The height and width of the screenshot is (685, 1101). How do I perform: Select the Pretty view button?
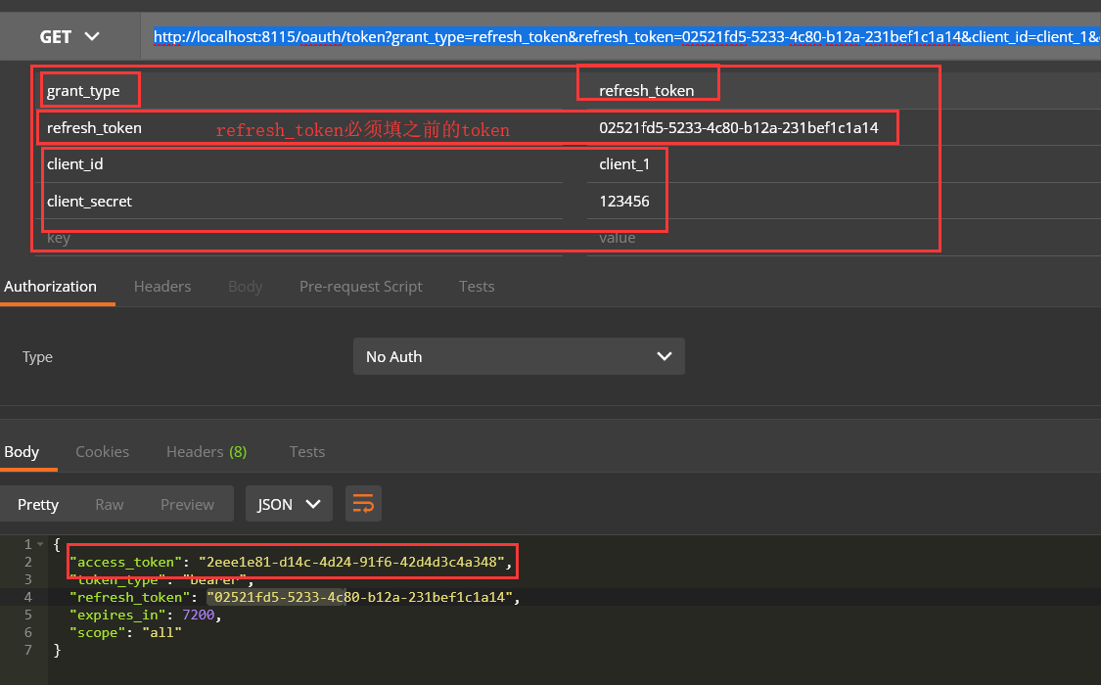38,505
